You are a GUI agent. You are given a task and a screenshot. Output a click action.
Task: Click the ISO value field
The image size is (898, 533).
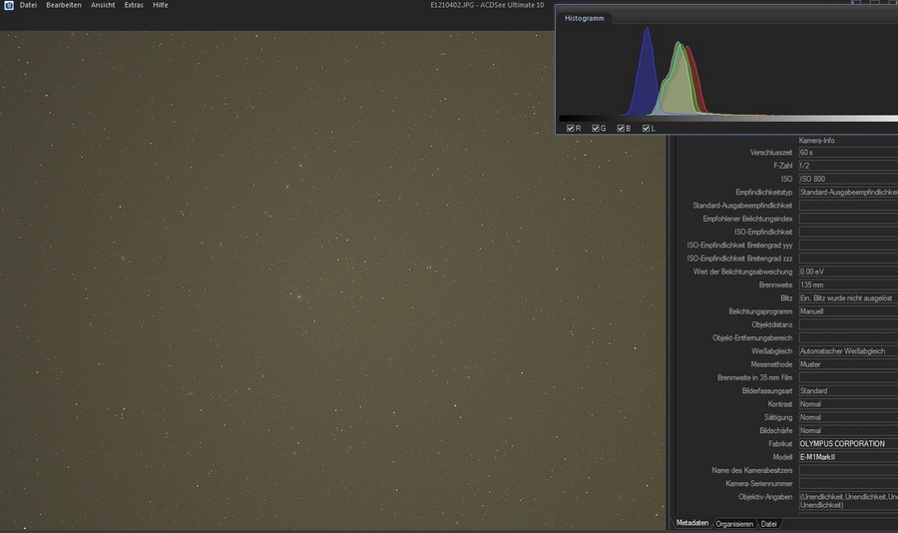coord(847,179)
